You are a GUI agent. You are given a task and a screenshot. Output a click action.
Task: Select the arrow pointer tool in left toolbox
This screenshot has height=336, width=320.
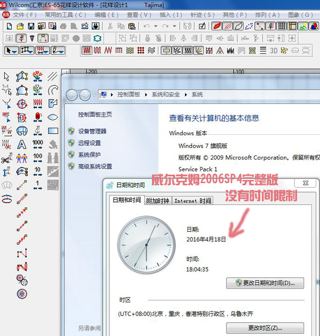tap(6, 77)
